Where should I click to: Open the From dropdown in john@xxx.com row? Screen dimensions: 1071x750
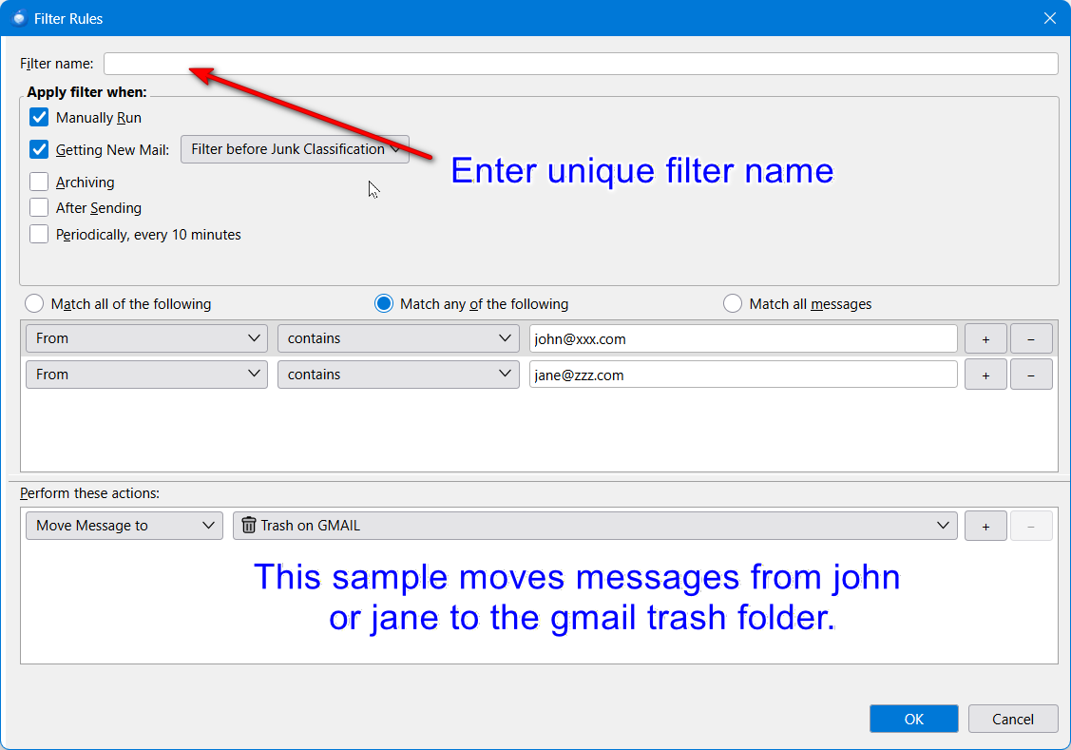click(147, 338)
